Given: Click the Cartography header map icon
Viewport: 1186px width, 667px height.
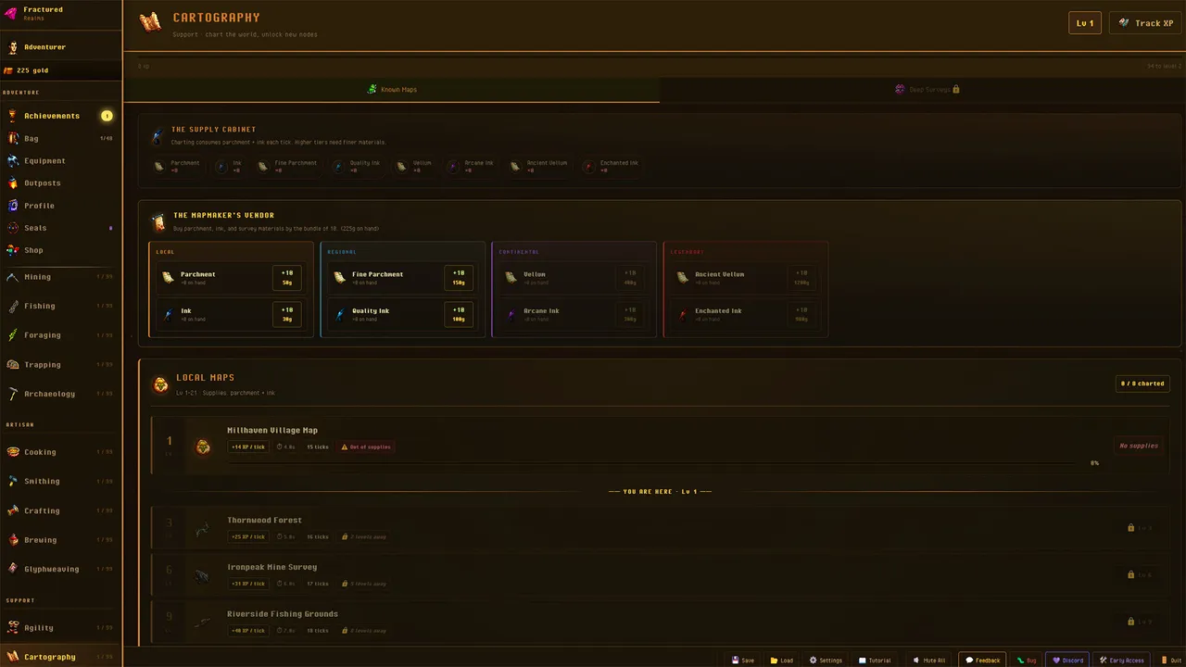Looking at the screenshot, I should [x=150, y=22].
